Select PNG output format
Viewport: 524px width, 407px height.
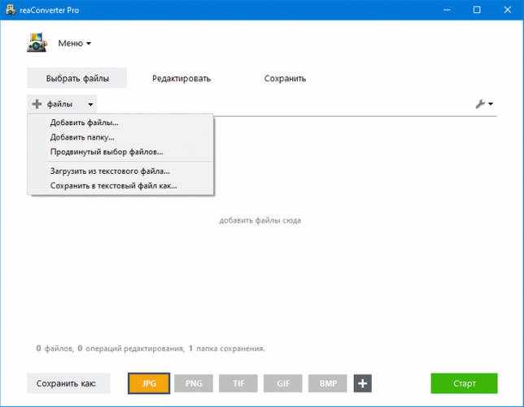[x=194, y=383]
